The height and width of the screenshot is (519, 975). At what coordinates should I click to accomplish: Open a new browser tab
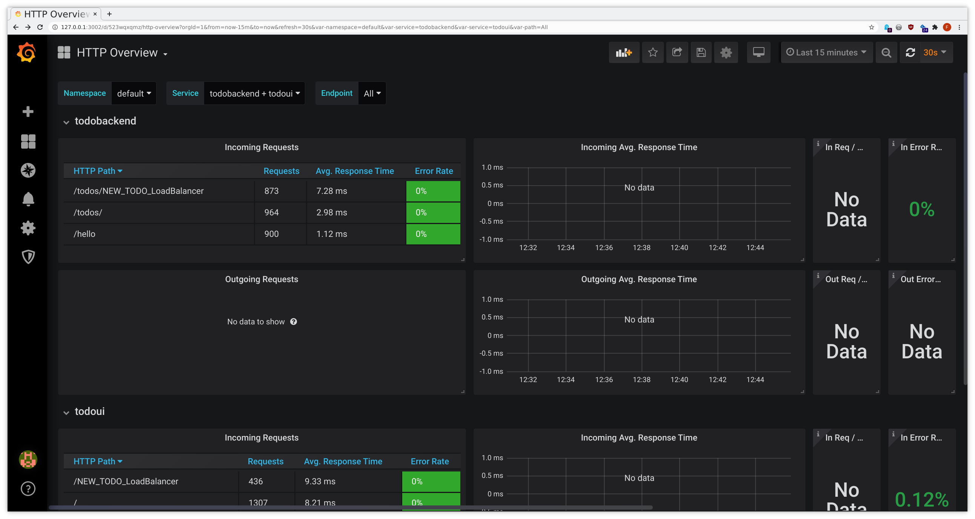109,14
